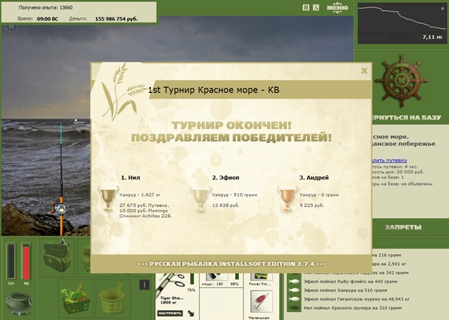Viewport: 449px width, 320px height.
Task: Open the wooden bucket icon
Action: coord(113,298)
